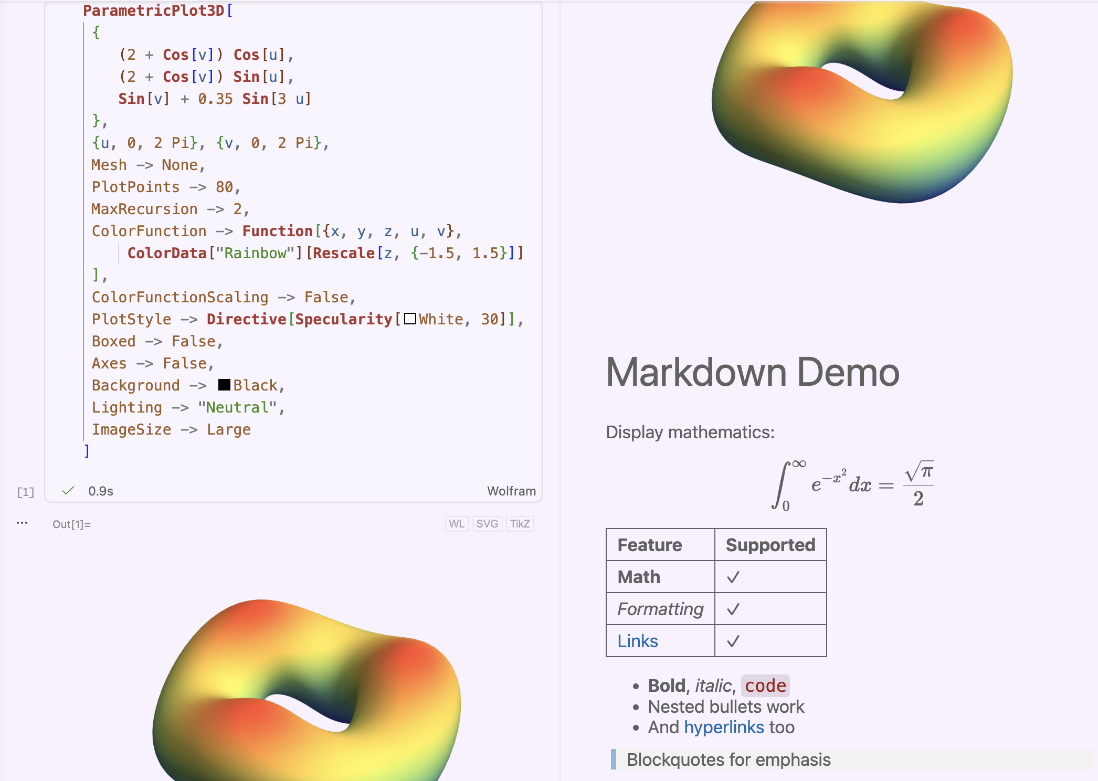Open the hyperlinks link in bullet list
Image resolution: width=1098 pixels, height=781 pixels.
point(724,727)
